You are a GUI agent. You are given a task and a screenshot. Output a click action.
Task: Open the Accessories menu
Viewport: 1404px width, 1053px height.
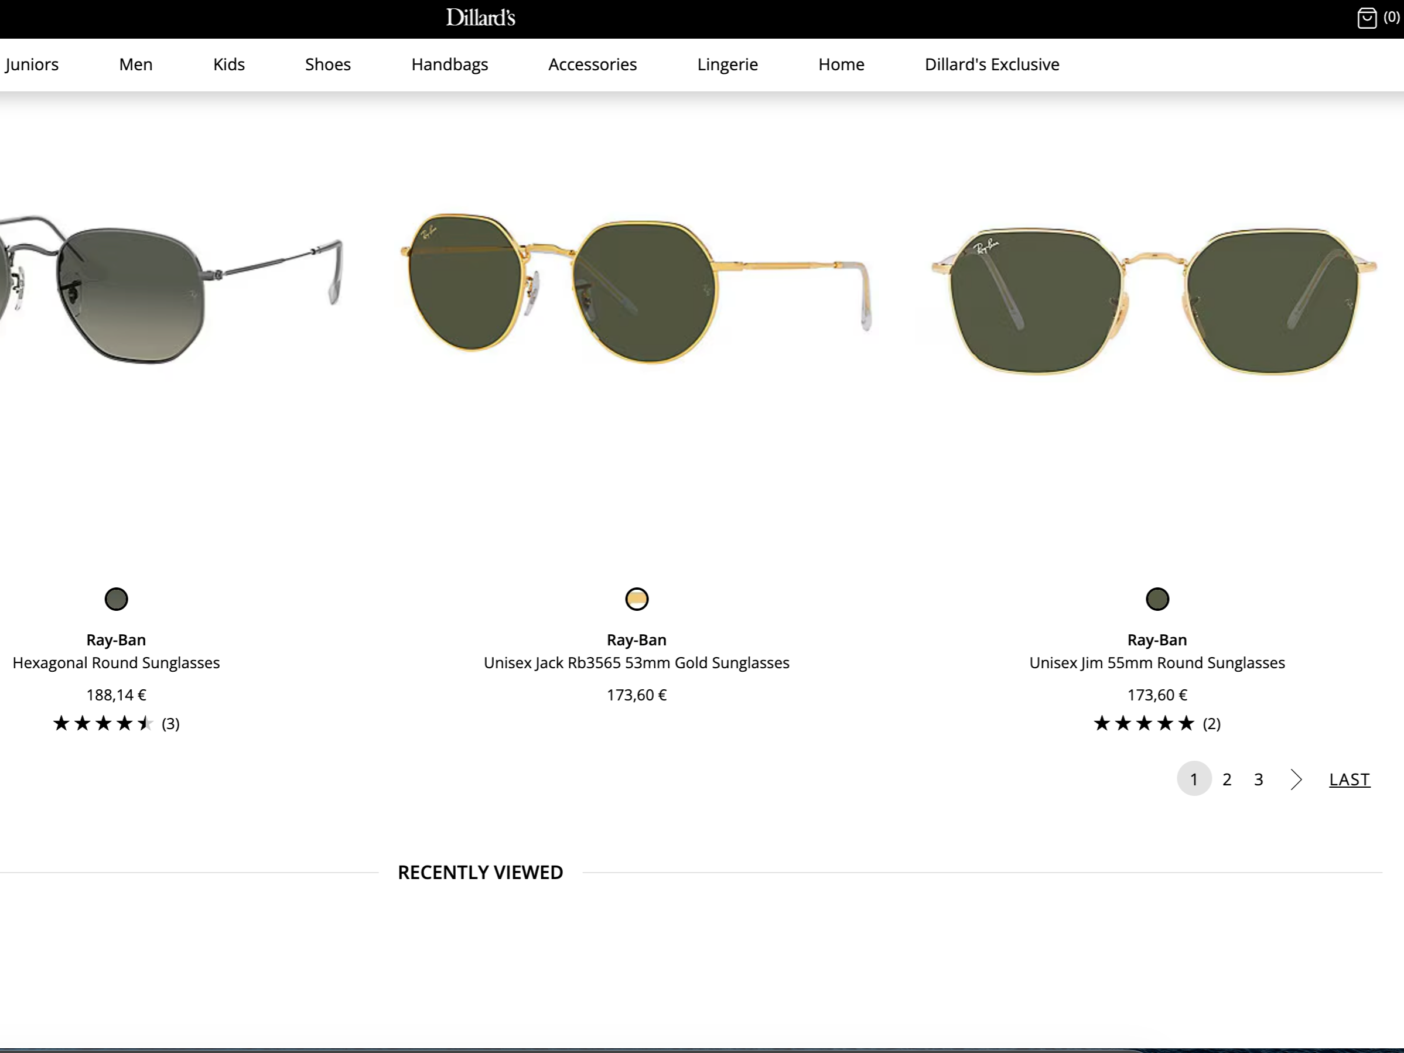[x=593, y=64]
